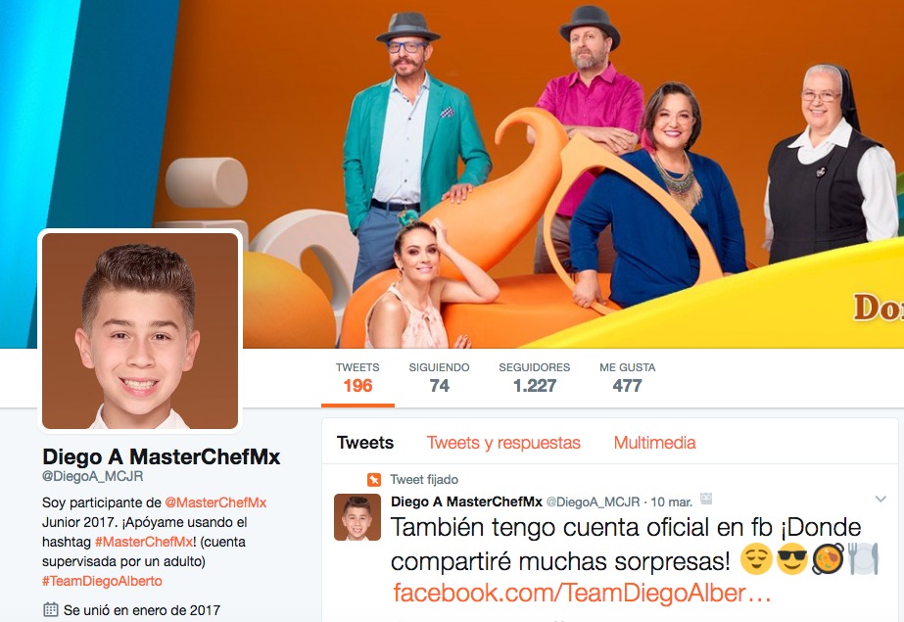Open the tweet options chevron menu
Image resolution: width=904 pixels, height=622 pixels.
pyautogui.click(x=880, y=500)
